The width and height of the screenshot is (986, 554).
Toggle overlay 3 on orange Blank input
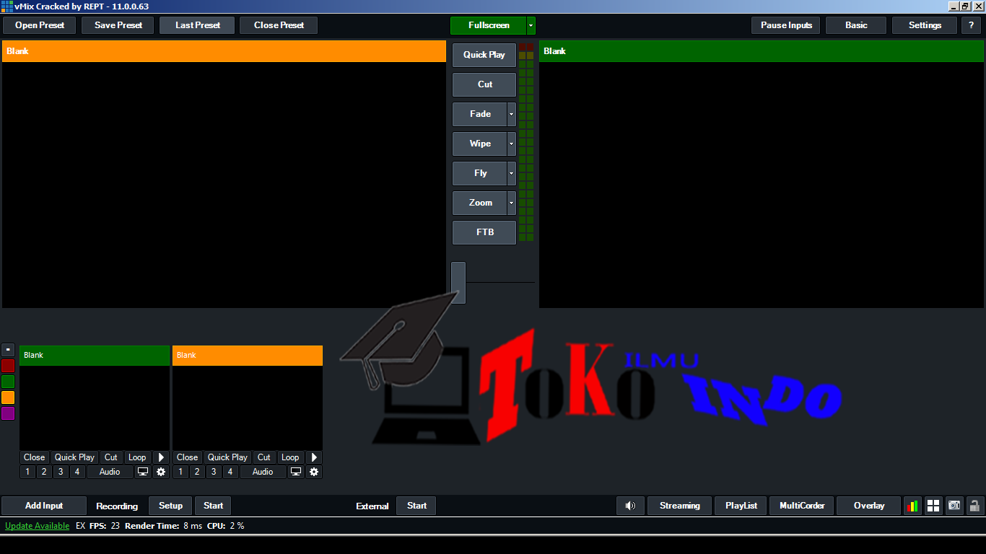pyautogui.click(x=214, y=472)
